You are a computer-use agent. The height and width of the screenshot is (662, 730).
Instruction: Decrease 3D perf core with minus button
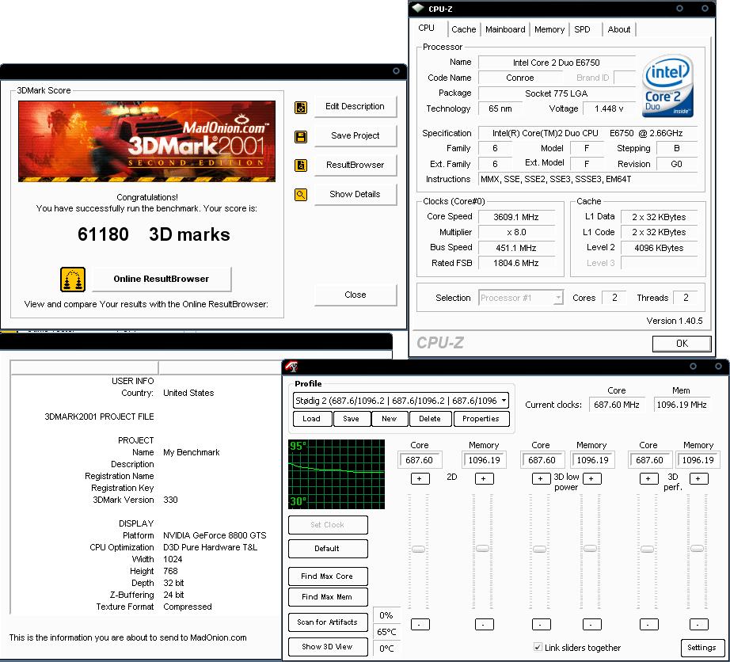(649, 624)
